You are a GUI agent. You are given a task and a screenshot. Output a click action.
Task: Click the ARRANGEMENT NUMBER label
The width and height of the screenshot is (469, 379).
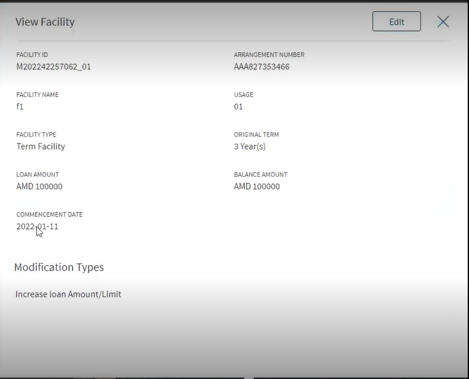pyautogui.click(x=269, y=55)
